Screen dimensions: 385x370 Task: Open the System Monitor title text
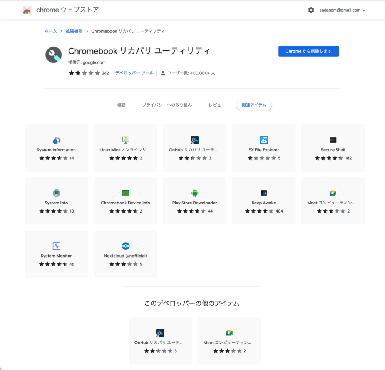[56, 256]
